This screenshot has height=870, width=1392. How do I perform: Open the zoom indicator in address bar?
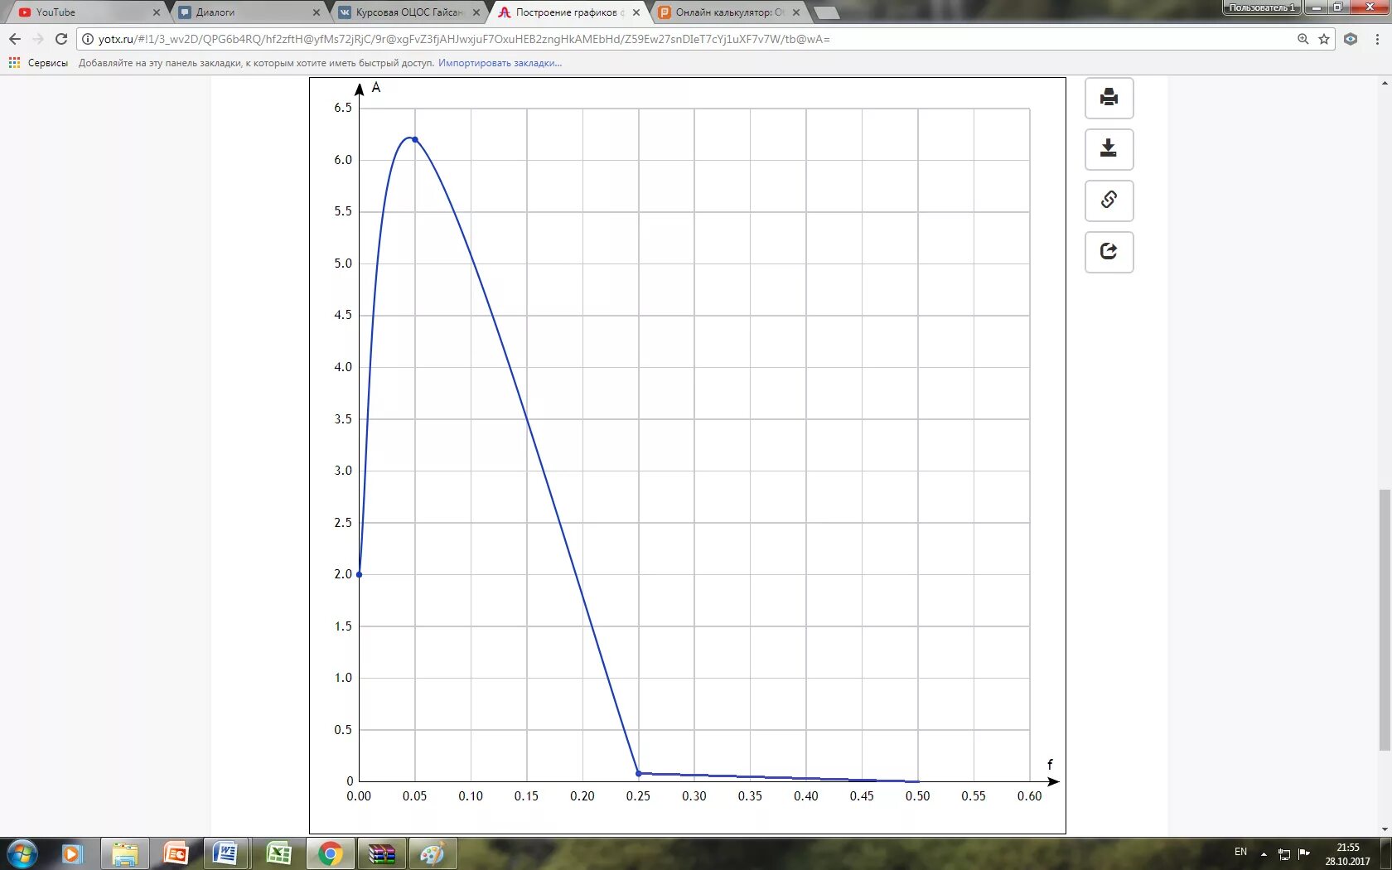pyautogui.click(x=1303, y=39)
